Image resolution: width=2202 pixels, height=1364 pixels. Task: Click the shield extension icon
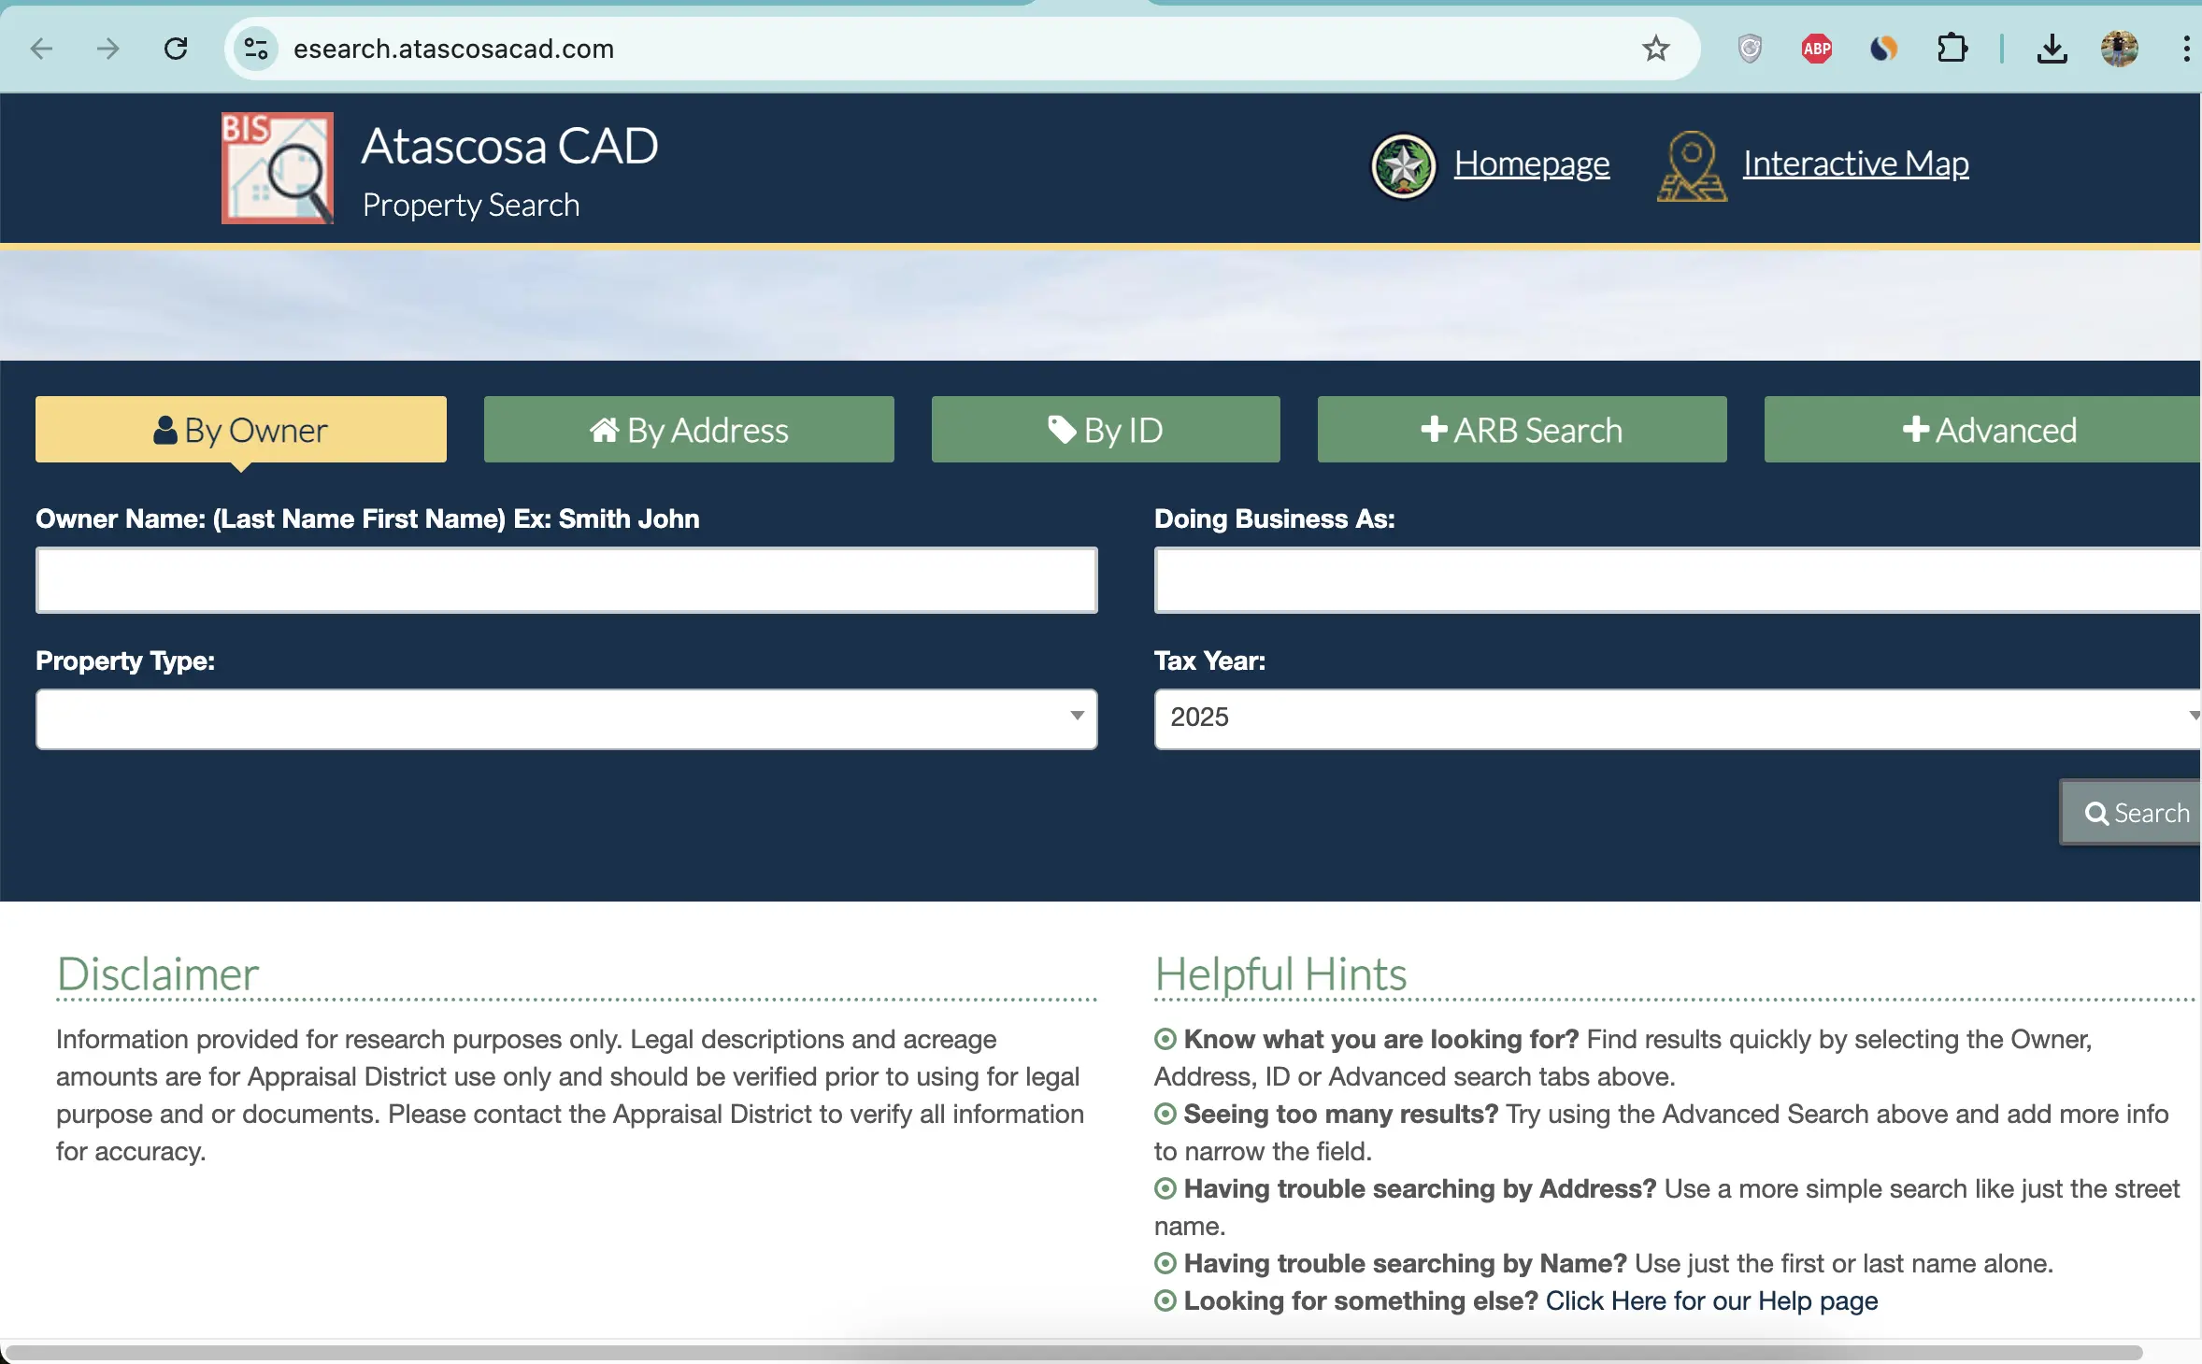point(1750,49)
